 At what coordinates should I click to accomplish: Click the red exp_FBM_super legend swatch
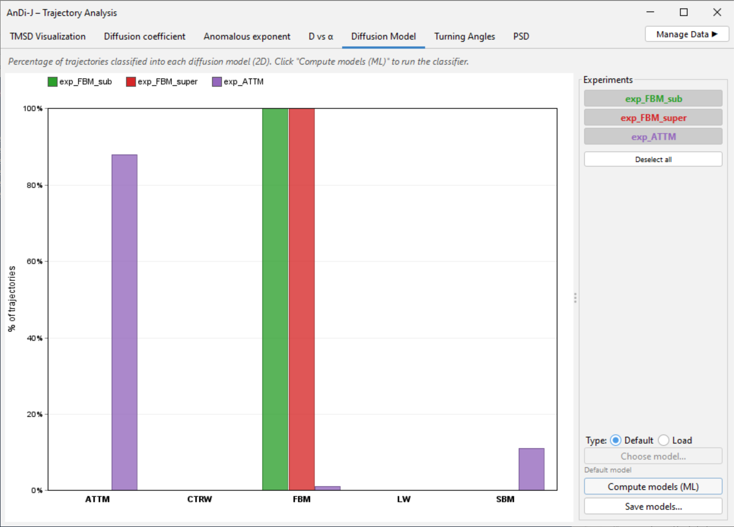tap(131, 82)
